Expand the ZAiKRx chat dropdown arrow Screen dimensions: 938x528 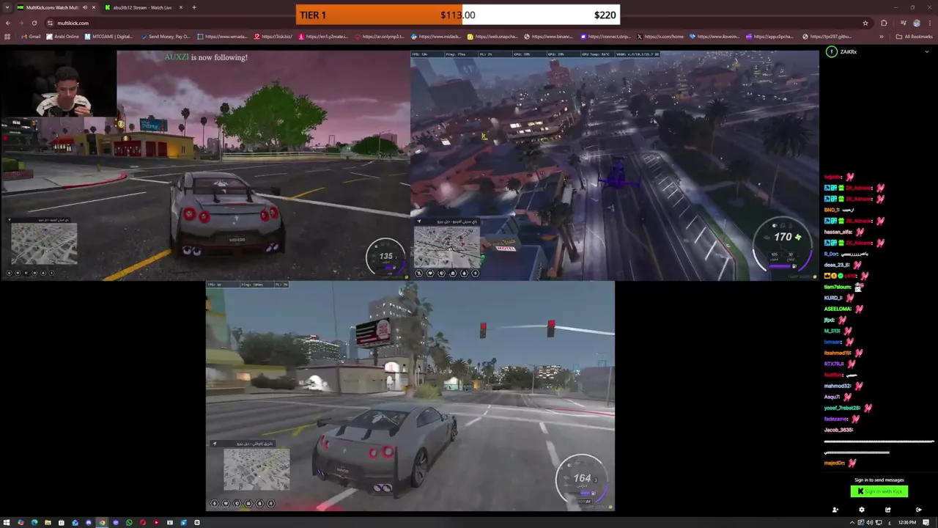tap(927, 51)
